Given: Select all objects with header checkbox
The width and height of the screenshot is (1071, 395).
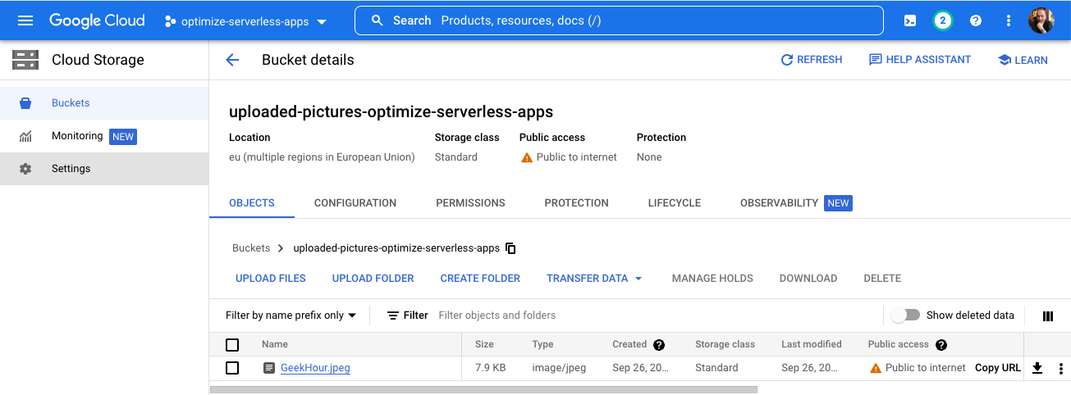Looking at the screenshot, I should coord(232,345).
